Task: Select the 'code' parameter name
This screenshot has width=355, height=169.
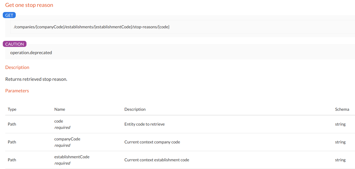Action: pos(59,121)
